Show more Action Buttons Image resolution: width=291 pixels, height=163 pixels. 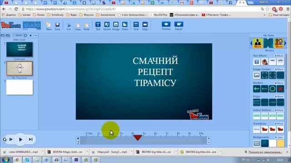[279, 110]
